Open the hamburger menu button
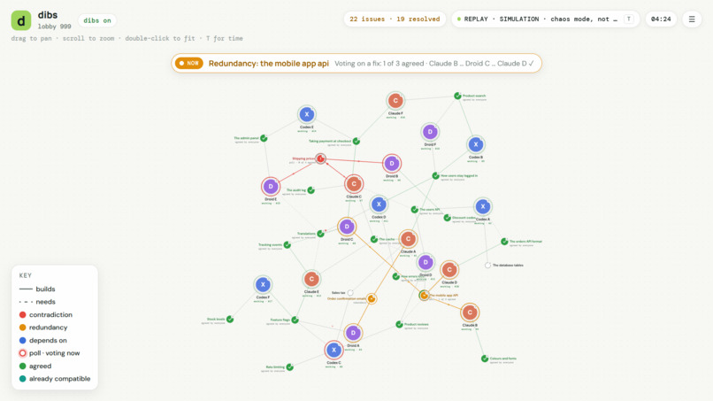 [x=692, y=19]
